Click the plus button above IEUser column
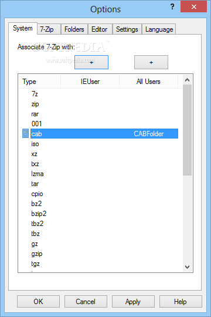 point(91,62)
